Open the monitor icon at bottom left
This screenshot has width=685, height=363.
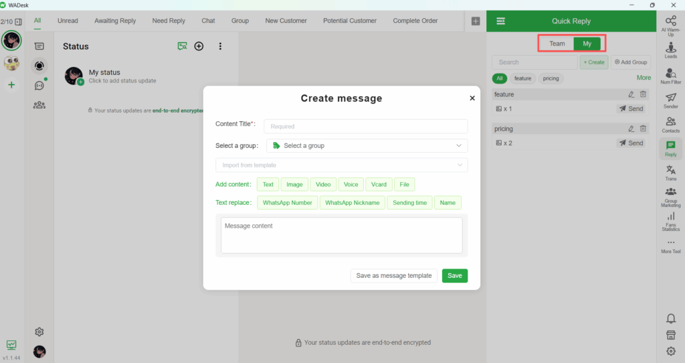11,345
